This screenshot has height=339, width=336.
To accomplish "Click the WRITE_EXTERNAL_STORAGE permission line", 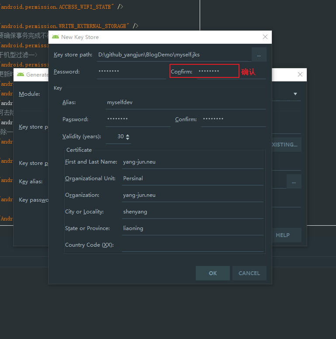I will pyautogui.click(x=69, y=26).
